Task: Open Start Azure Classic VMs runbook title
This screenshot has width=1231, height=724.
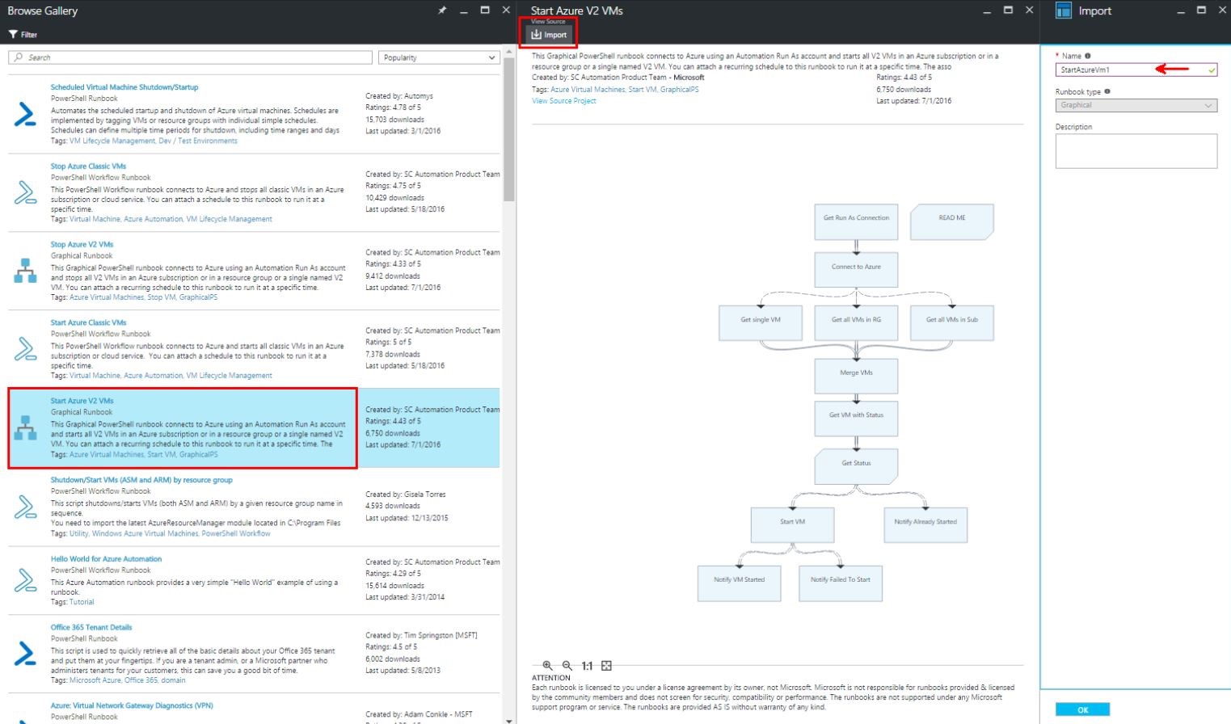Action: (x=88, y=322)
